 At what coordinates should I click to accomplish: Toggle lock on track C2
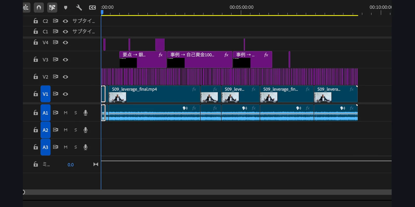tap(36, 21)
